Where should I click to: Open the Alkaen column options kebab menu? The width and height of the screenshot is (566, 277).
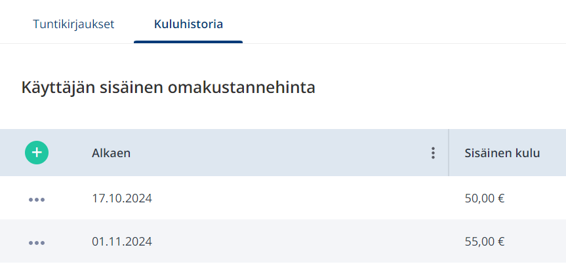pos(433,153)
